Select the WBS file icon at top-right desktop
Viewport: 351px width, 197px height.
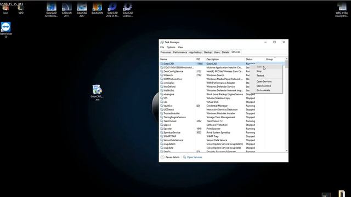click(x=342, y=10)
